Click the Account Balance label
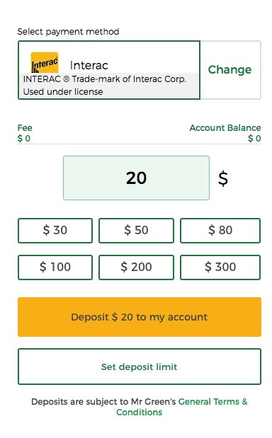272x438 pixels. tap(225, 128)
